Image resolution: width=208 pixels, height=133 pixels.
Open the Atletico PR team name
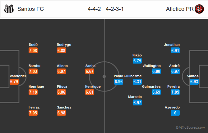pyautogui.click(x=180, y=9)
